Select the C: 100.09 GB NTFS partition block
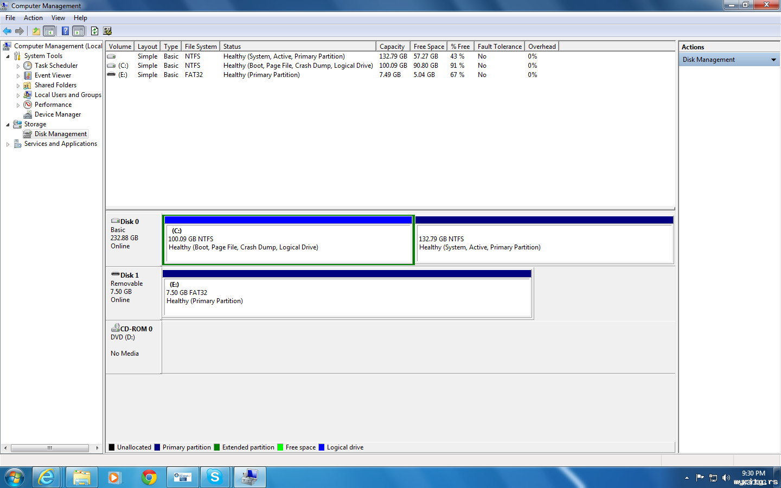 pyautogui.click(x=289, y=240)
